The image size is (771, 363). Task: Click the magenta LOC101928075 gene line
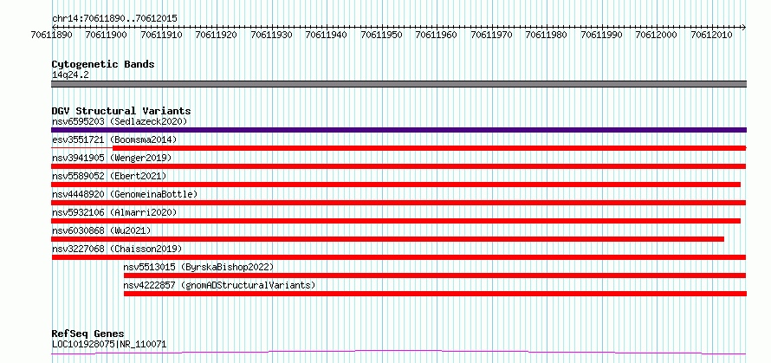pyautogui.click(x=398, y=353)
